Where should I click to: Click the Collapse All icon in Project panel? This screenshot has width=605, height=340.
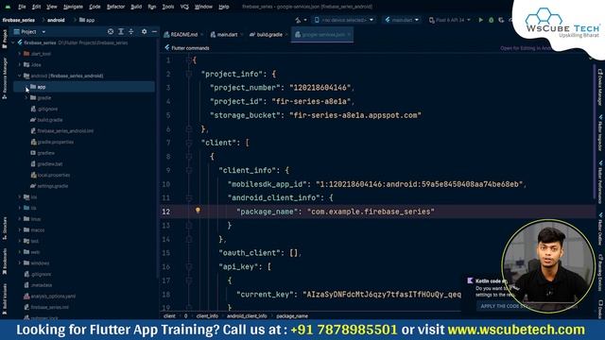point(131,31)
